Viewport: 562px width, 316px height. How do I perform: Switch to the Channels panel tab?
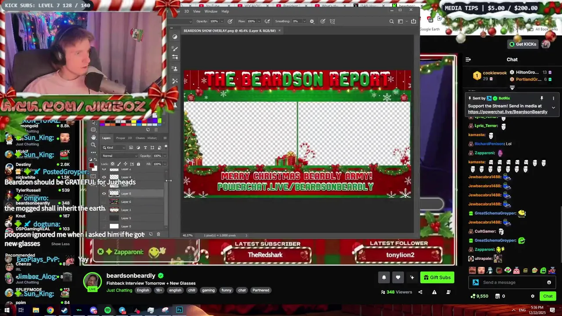click(140, 138)
